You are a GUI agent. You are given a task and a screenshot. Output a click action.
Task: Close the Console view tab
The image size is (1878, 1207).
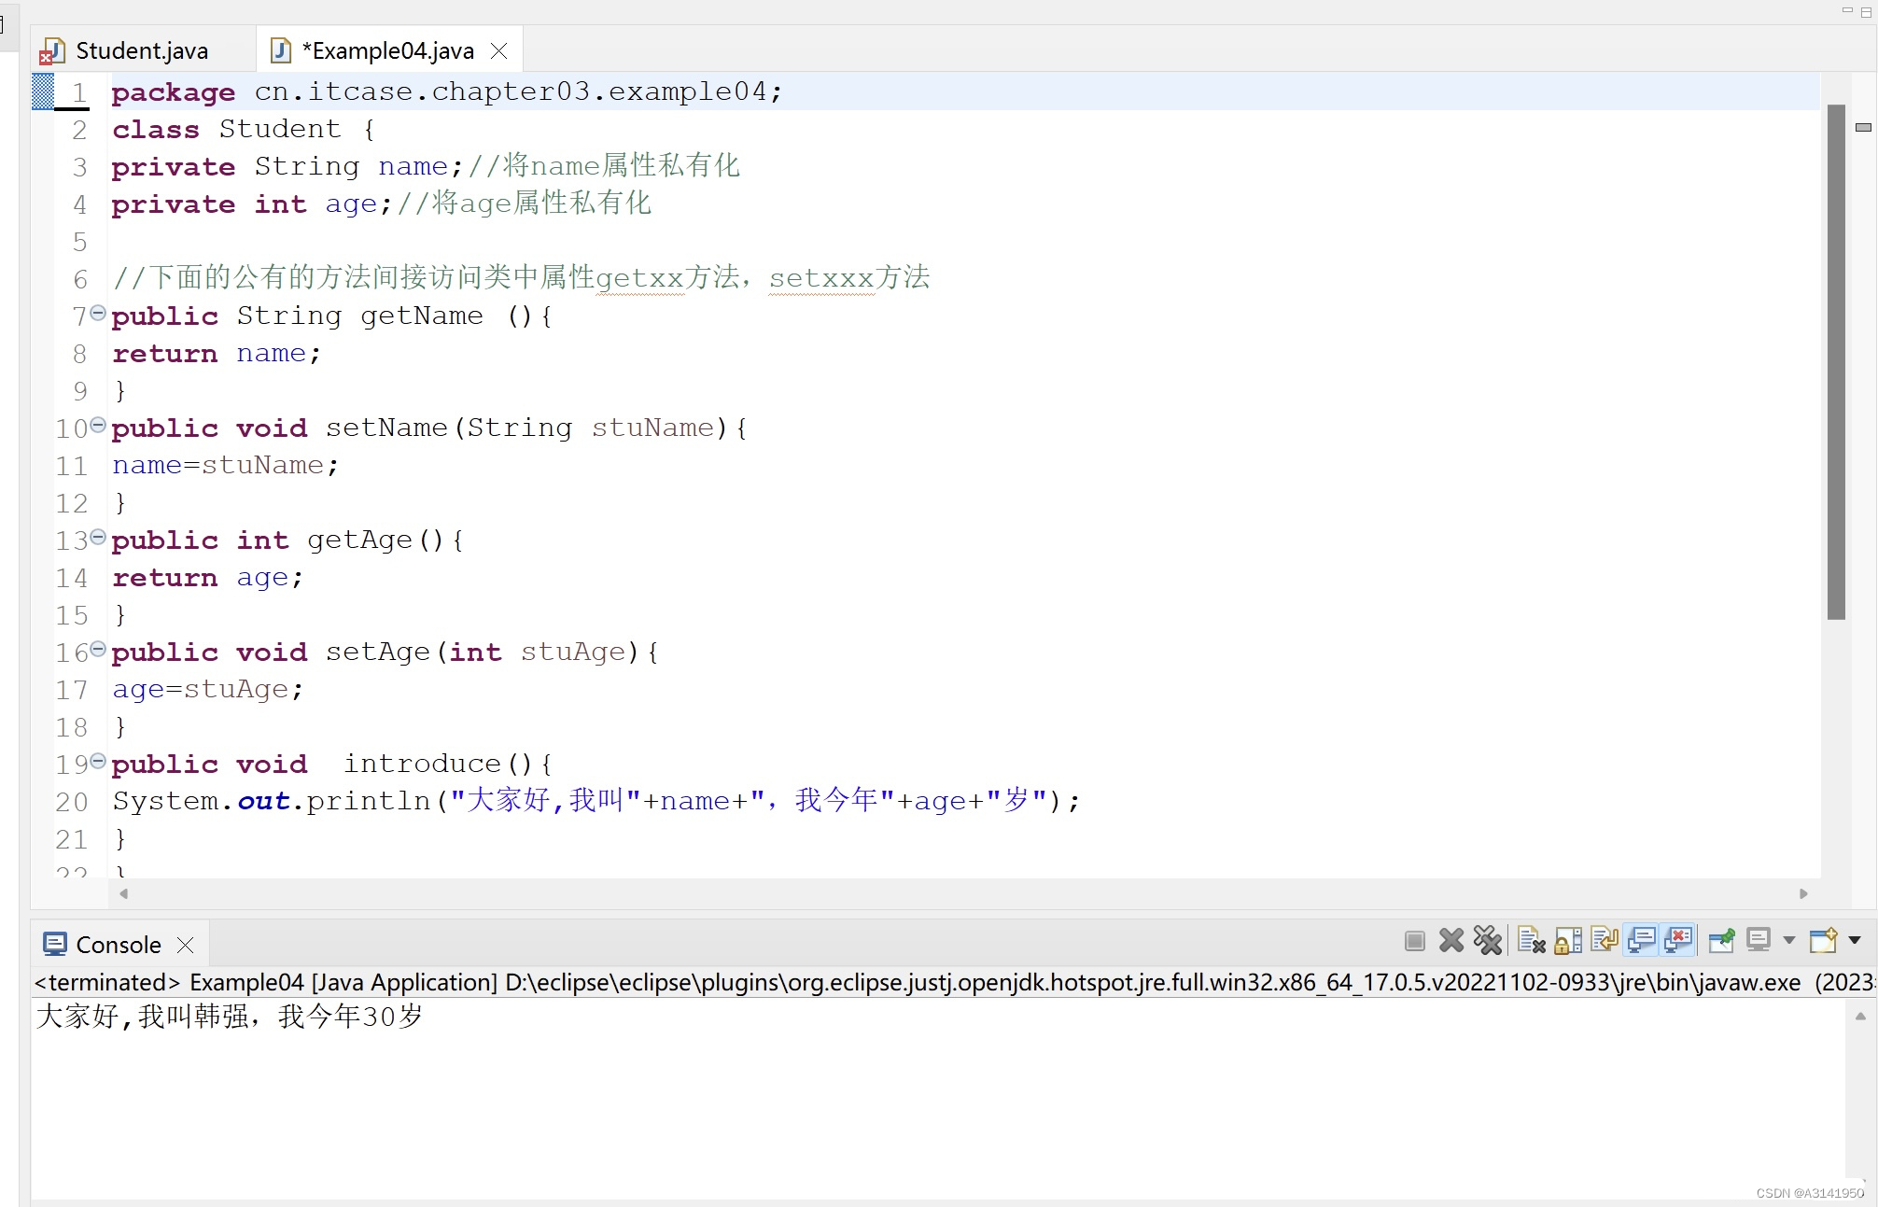click(x=186, y=945)
